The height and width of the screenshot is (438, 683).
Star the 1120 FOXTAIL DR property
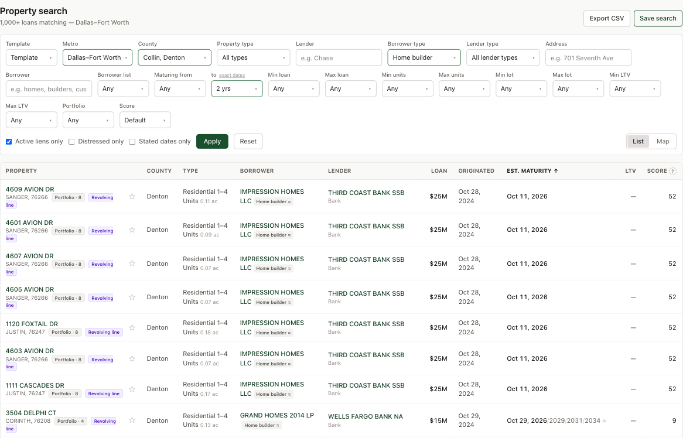click(132, 327)
